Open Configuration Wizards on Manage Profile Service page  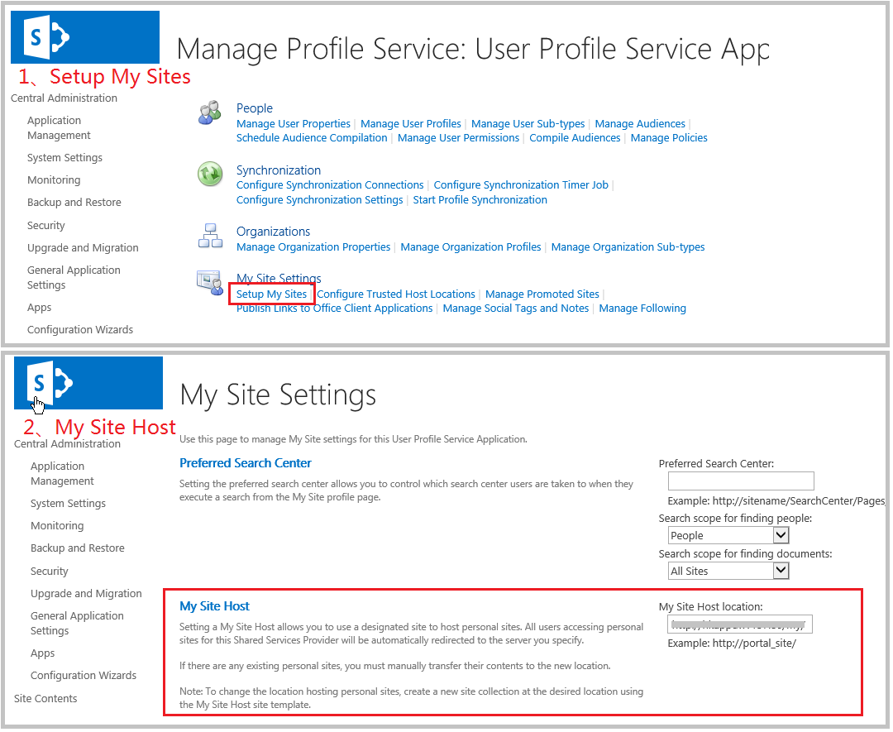click(x=80, y=330)
